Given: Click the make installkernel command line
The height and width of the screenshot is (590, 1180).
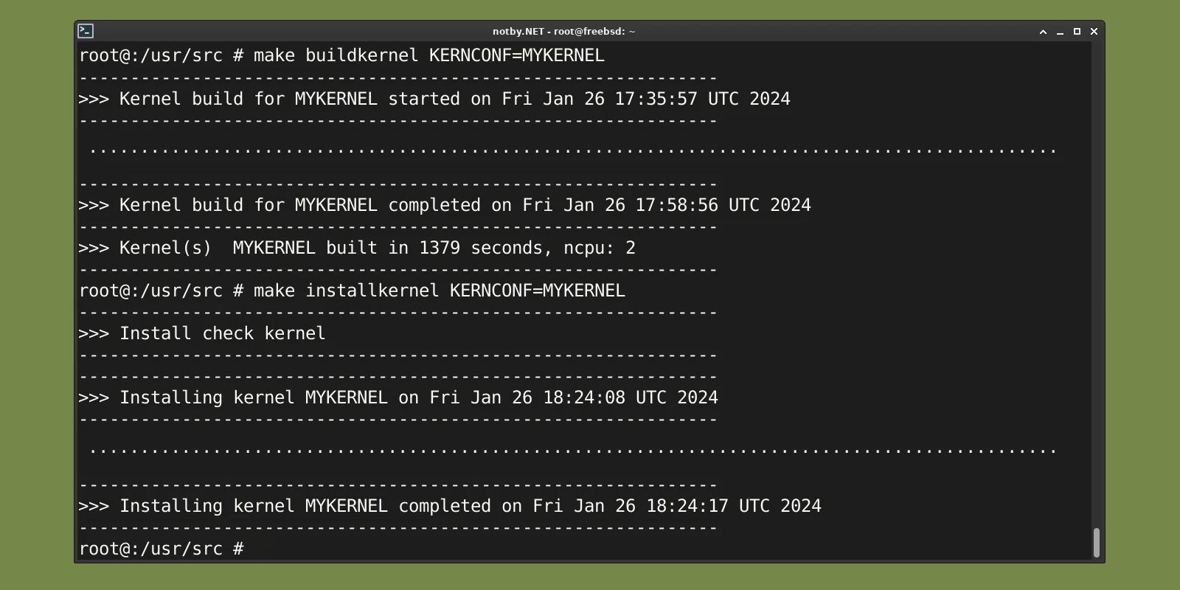Looking at the screenshot, I should pyautogui.click(x=352, y=291).
